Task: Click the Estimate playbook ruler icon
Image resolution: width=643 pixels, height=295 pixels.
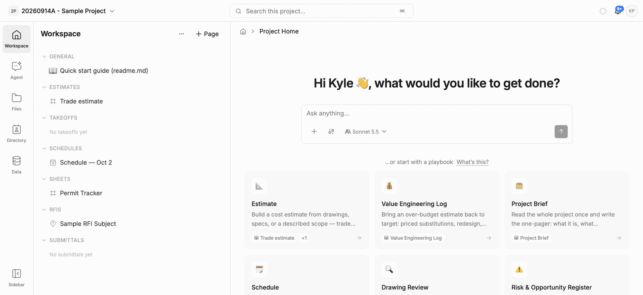Action: pos(259,186)
